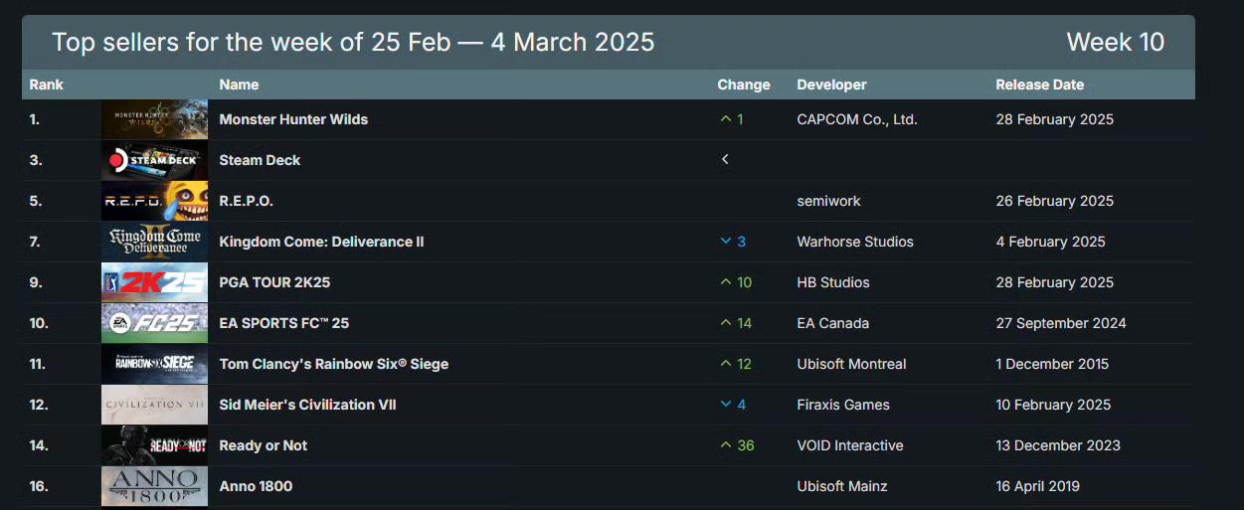Click release date 10 February 2025

tap(1053, 405)
